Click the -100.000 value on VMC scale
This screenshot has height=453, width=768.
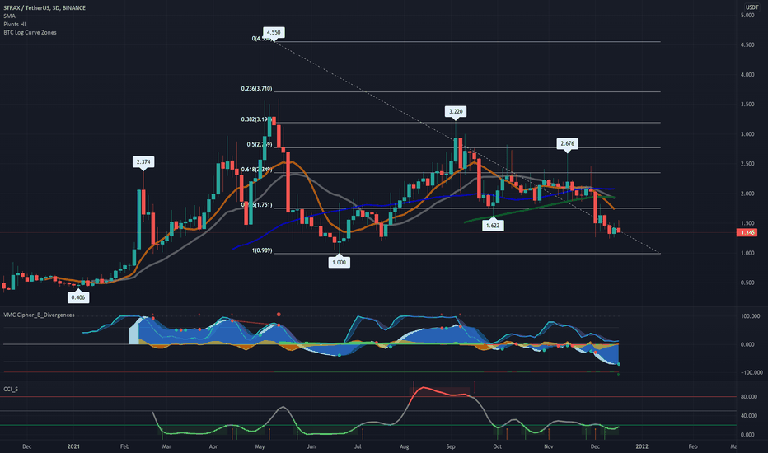pyautogui.click(x=752, y=372)
